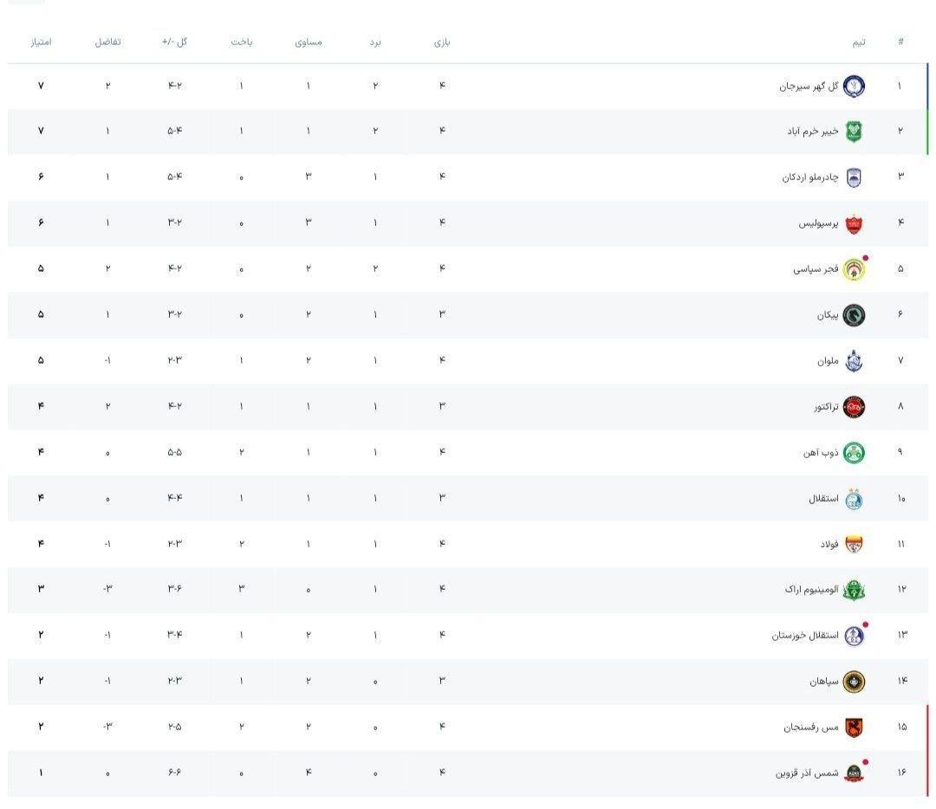This screenshot has width=936, height=809.
Task: Click the Foolad team crest
Action: (x=854, y=544)
